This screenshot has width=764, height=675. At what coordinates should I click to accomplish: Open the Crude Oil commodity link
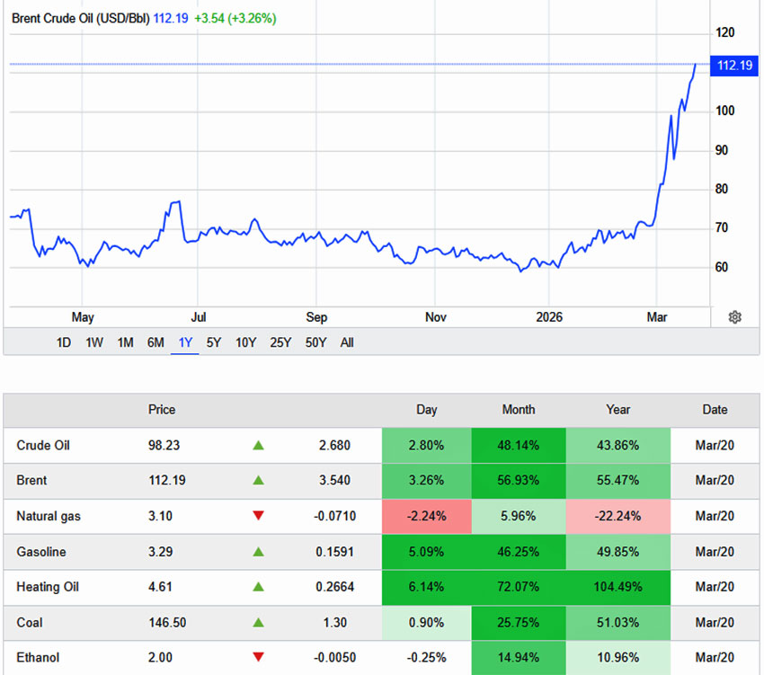tap(43, 445)
